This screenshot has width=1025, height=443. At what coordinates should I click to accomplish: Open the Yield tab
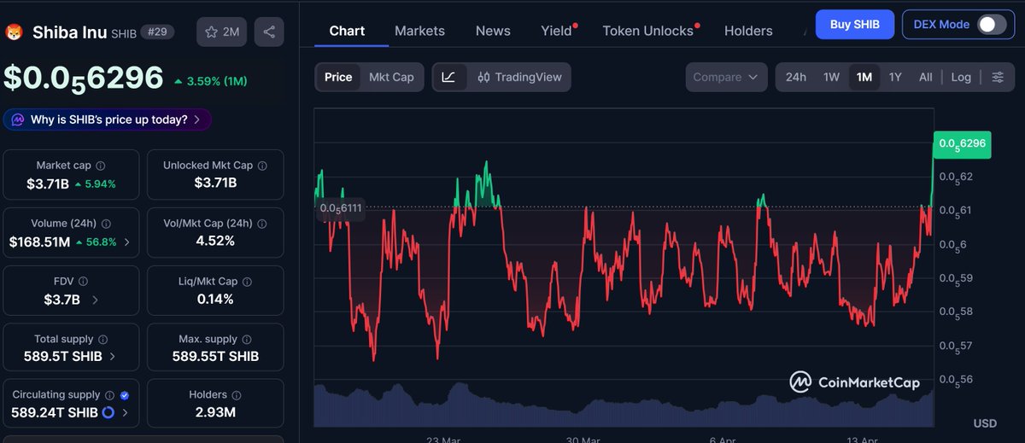click(558, 31)
